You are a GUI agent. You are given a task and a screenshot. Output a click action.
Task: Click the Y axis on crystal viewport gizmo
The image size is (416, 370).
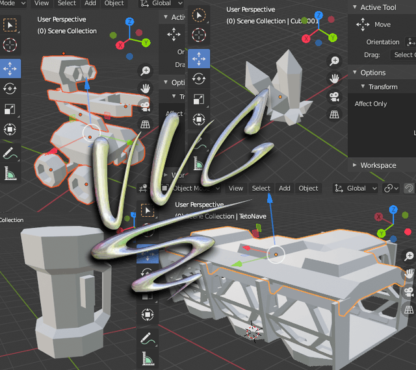[x=333, y=38]
